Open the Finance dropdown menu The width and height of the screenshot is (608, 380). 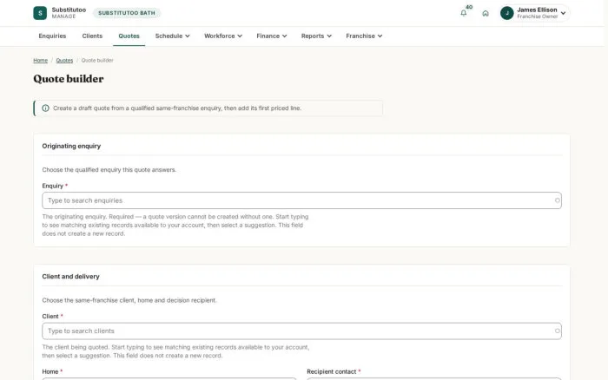pyautogui.click(x=271, y=36)
